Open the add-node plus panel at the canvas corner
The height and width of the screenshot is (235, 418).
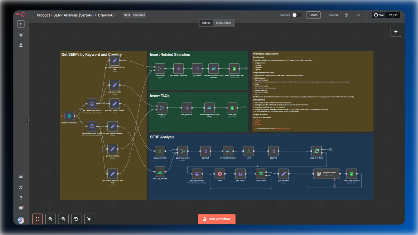pos(396,32)
